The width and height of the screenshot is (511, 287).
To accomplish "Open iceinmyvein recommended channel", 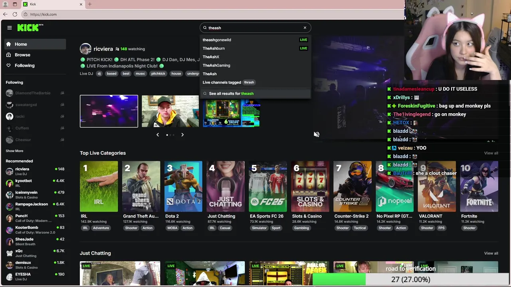I will click(x=35, y=195).
